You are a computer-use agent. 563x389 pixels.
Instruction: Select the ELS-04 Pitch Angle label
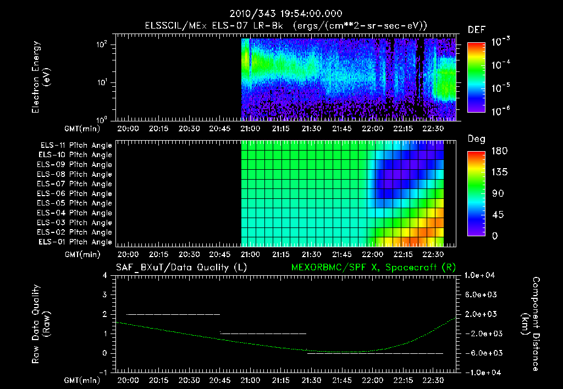(x=74, y=213)
